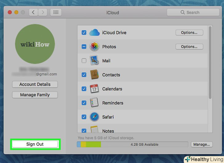Viewport: 224px width, 163px height.
Task: Open Options for iCloud Drive
Action: coord(189,33)
